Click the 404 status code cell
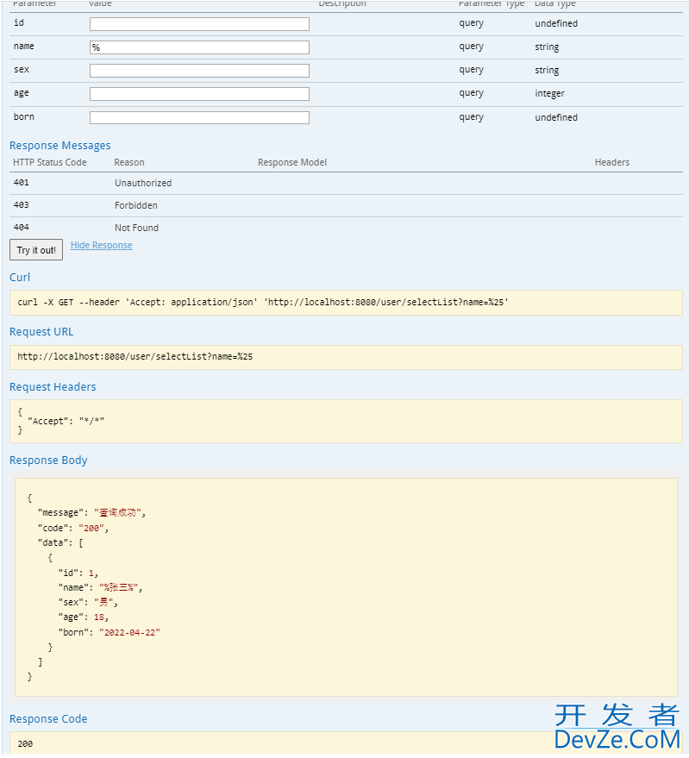Screen dimensions: 689x758 [22, 227]
